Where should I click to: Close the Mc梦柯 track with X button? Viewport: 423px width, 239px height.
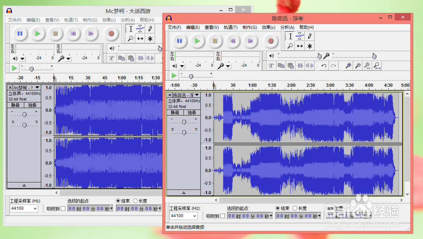tap(10, 87)
